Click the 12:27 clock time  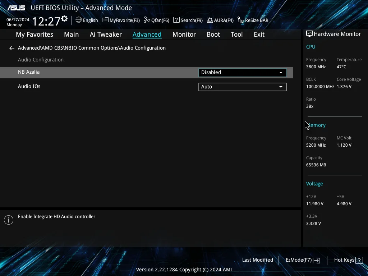pos(46,21)
